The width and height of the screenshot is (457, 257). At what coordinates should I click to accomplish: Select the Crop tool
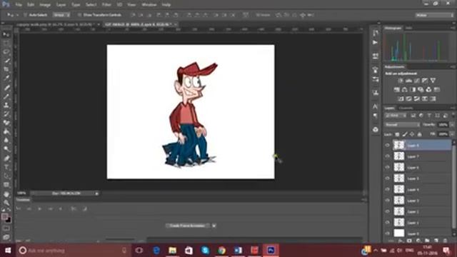pos(6,70)
